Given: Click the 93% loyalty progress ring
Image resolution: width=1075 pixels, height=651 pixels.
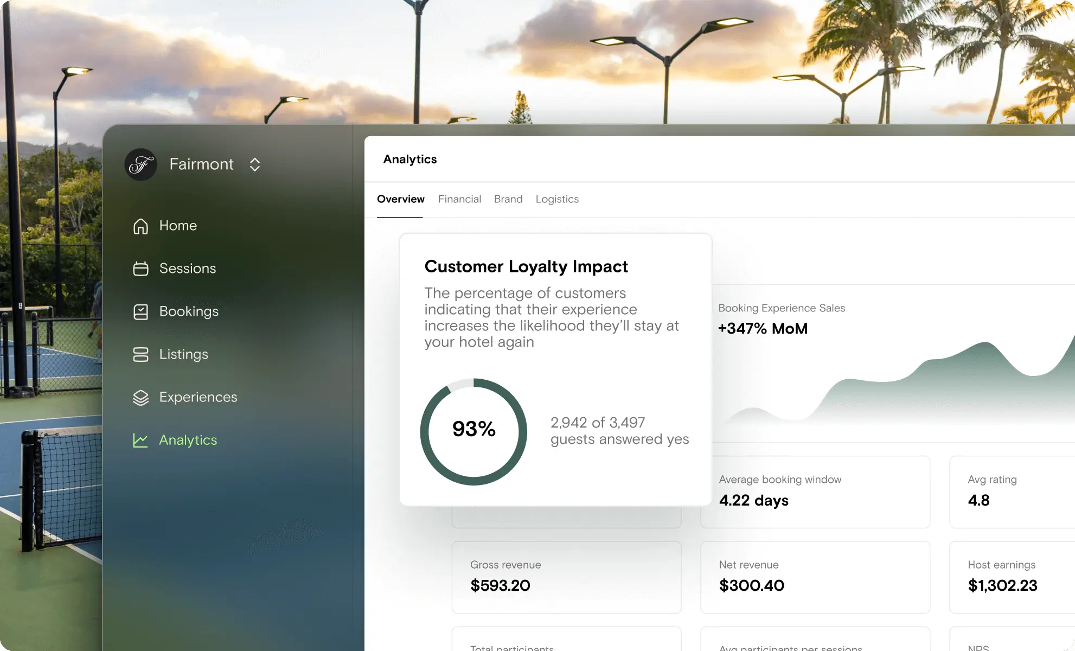Looking at the screenshot, I should (x=473, y=431).
